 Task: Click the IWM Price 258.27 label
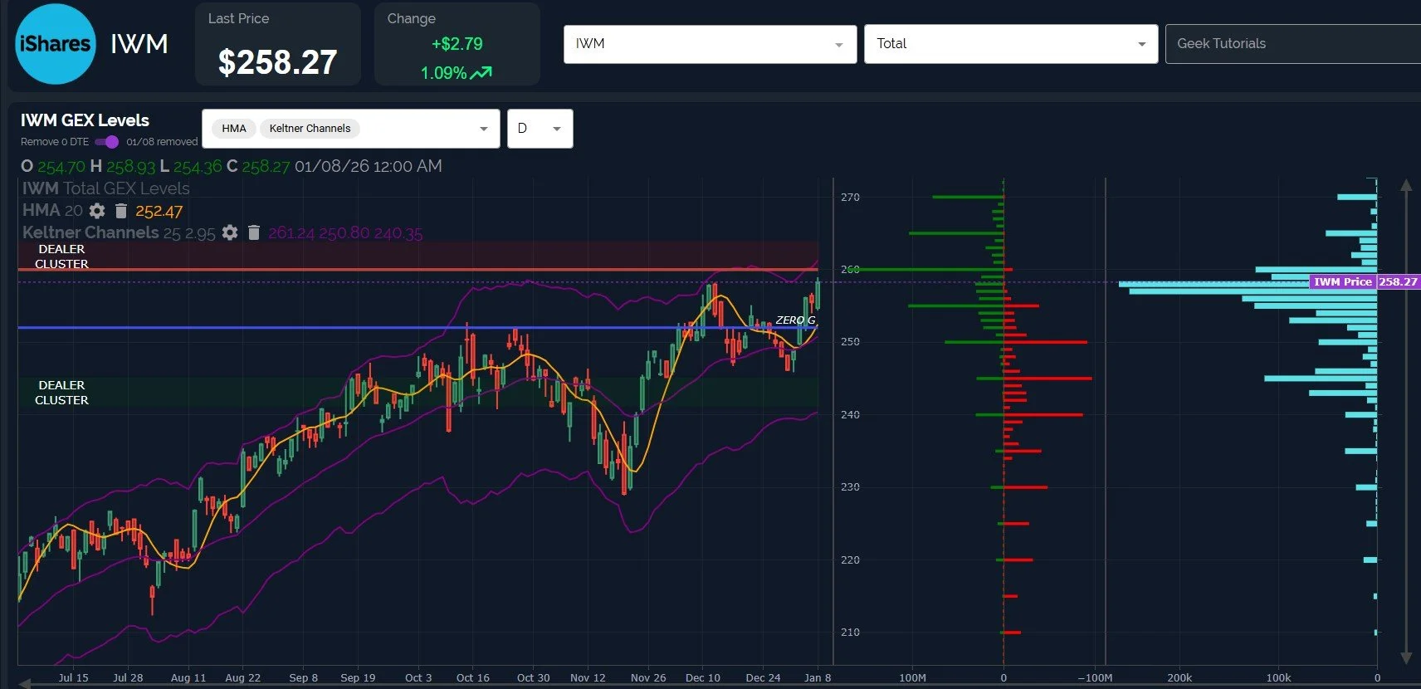(1365, 282)
